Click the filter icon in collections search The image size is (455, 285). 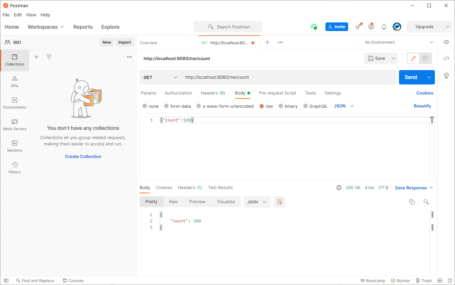49,57
